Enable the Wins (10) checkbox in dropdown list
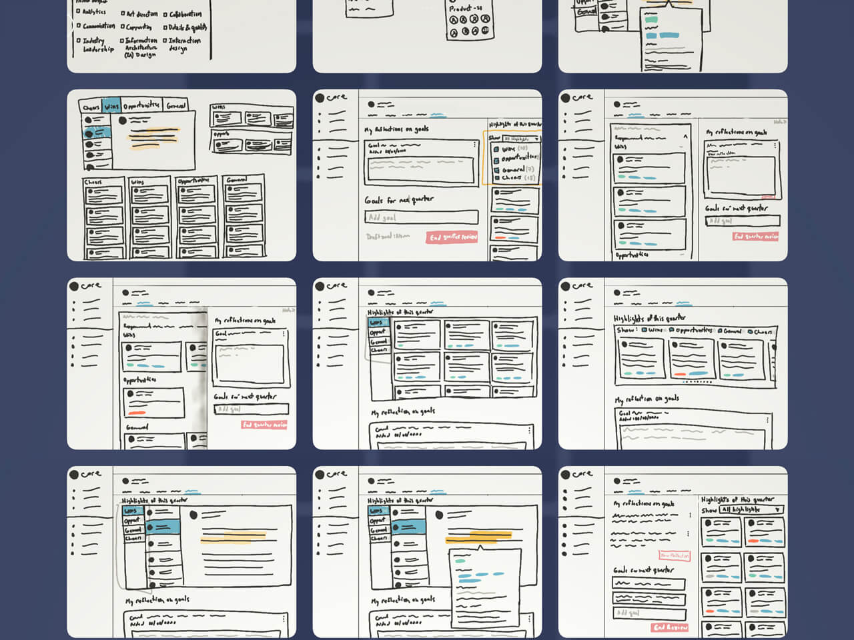This screenshot has height=640, width=854. (496, 149)
